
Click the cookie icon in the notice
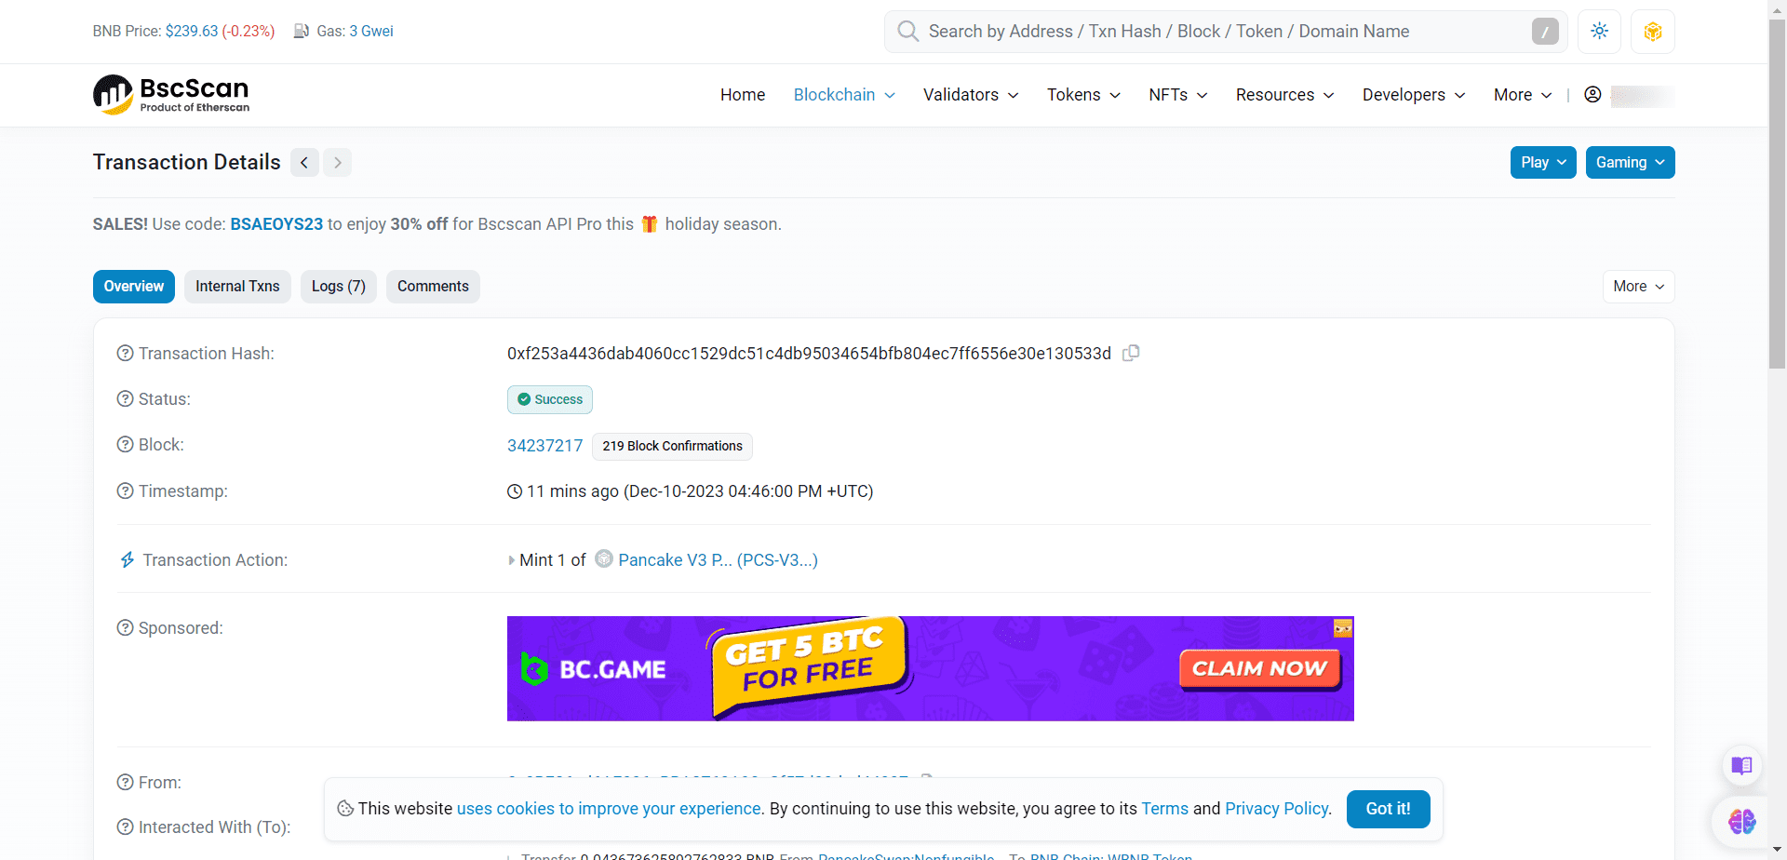pyautogui.click(x=345, y=809)
